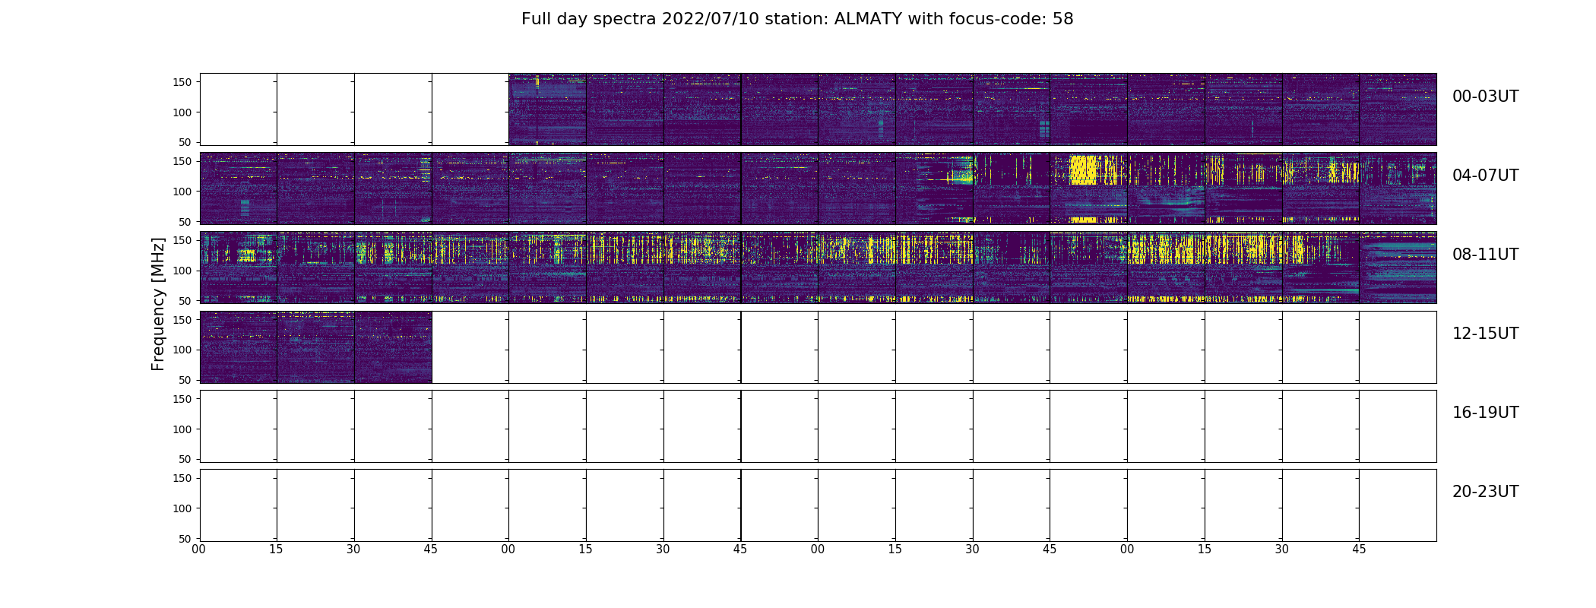
Task: Select the "04-07UT" row label
Action: pos(1485,176)
